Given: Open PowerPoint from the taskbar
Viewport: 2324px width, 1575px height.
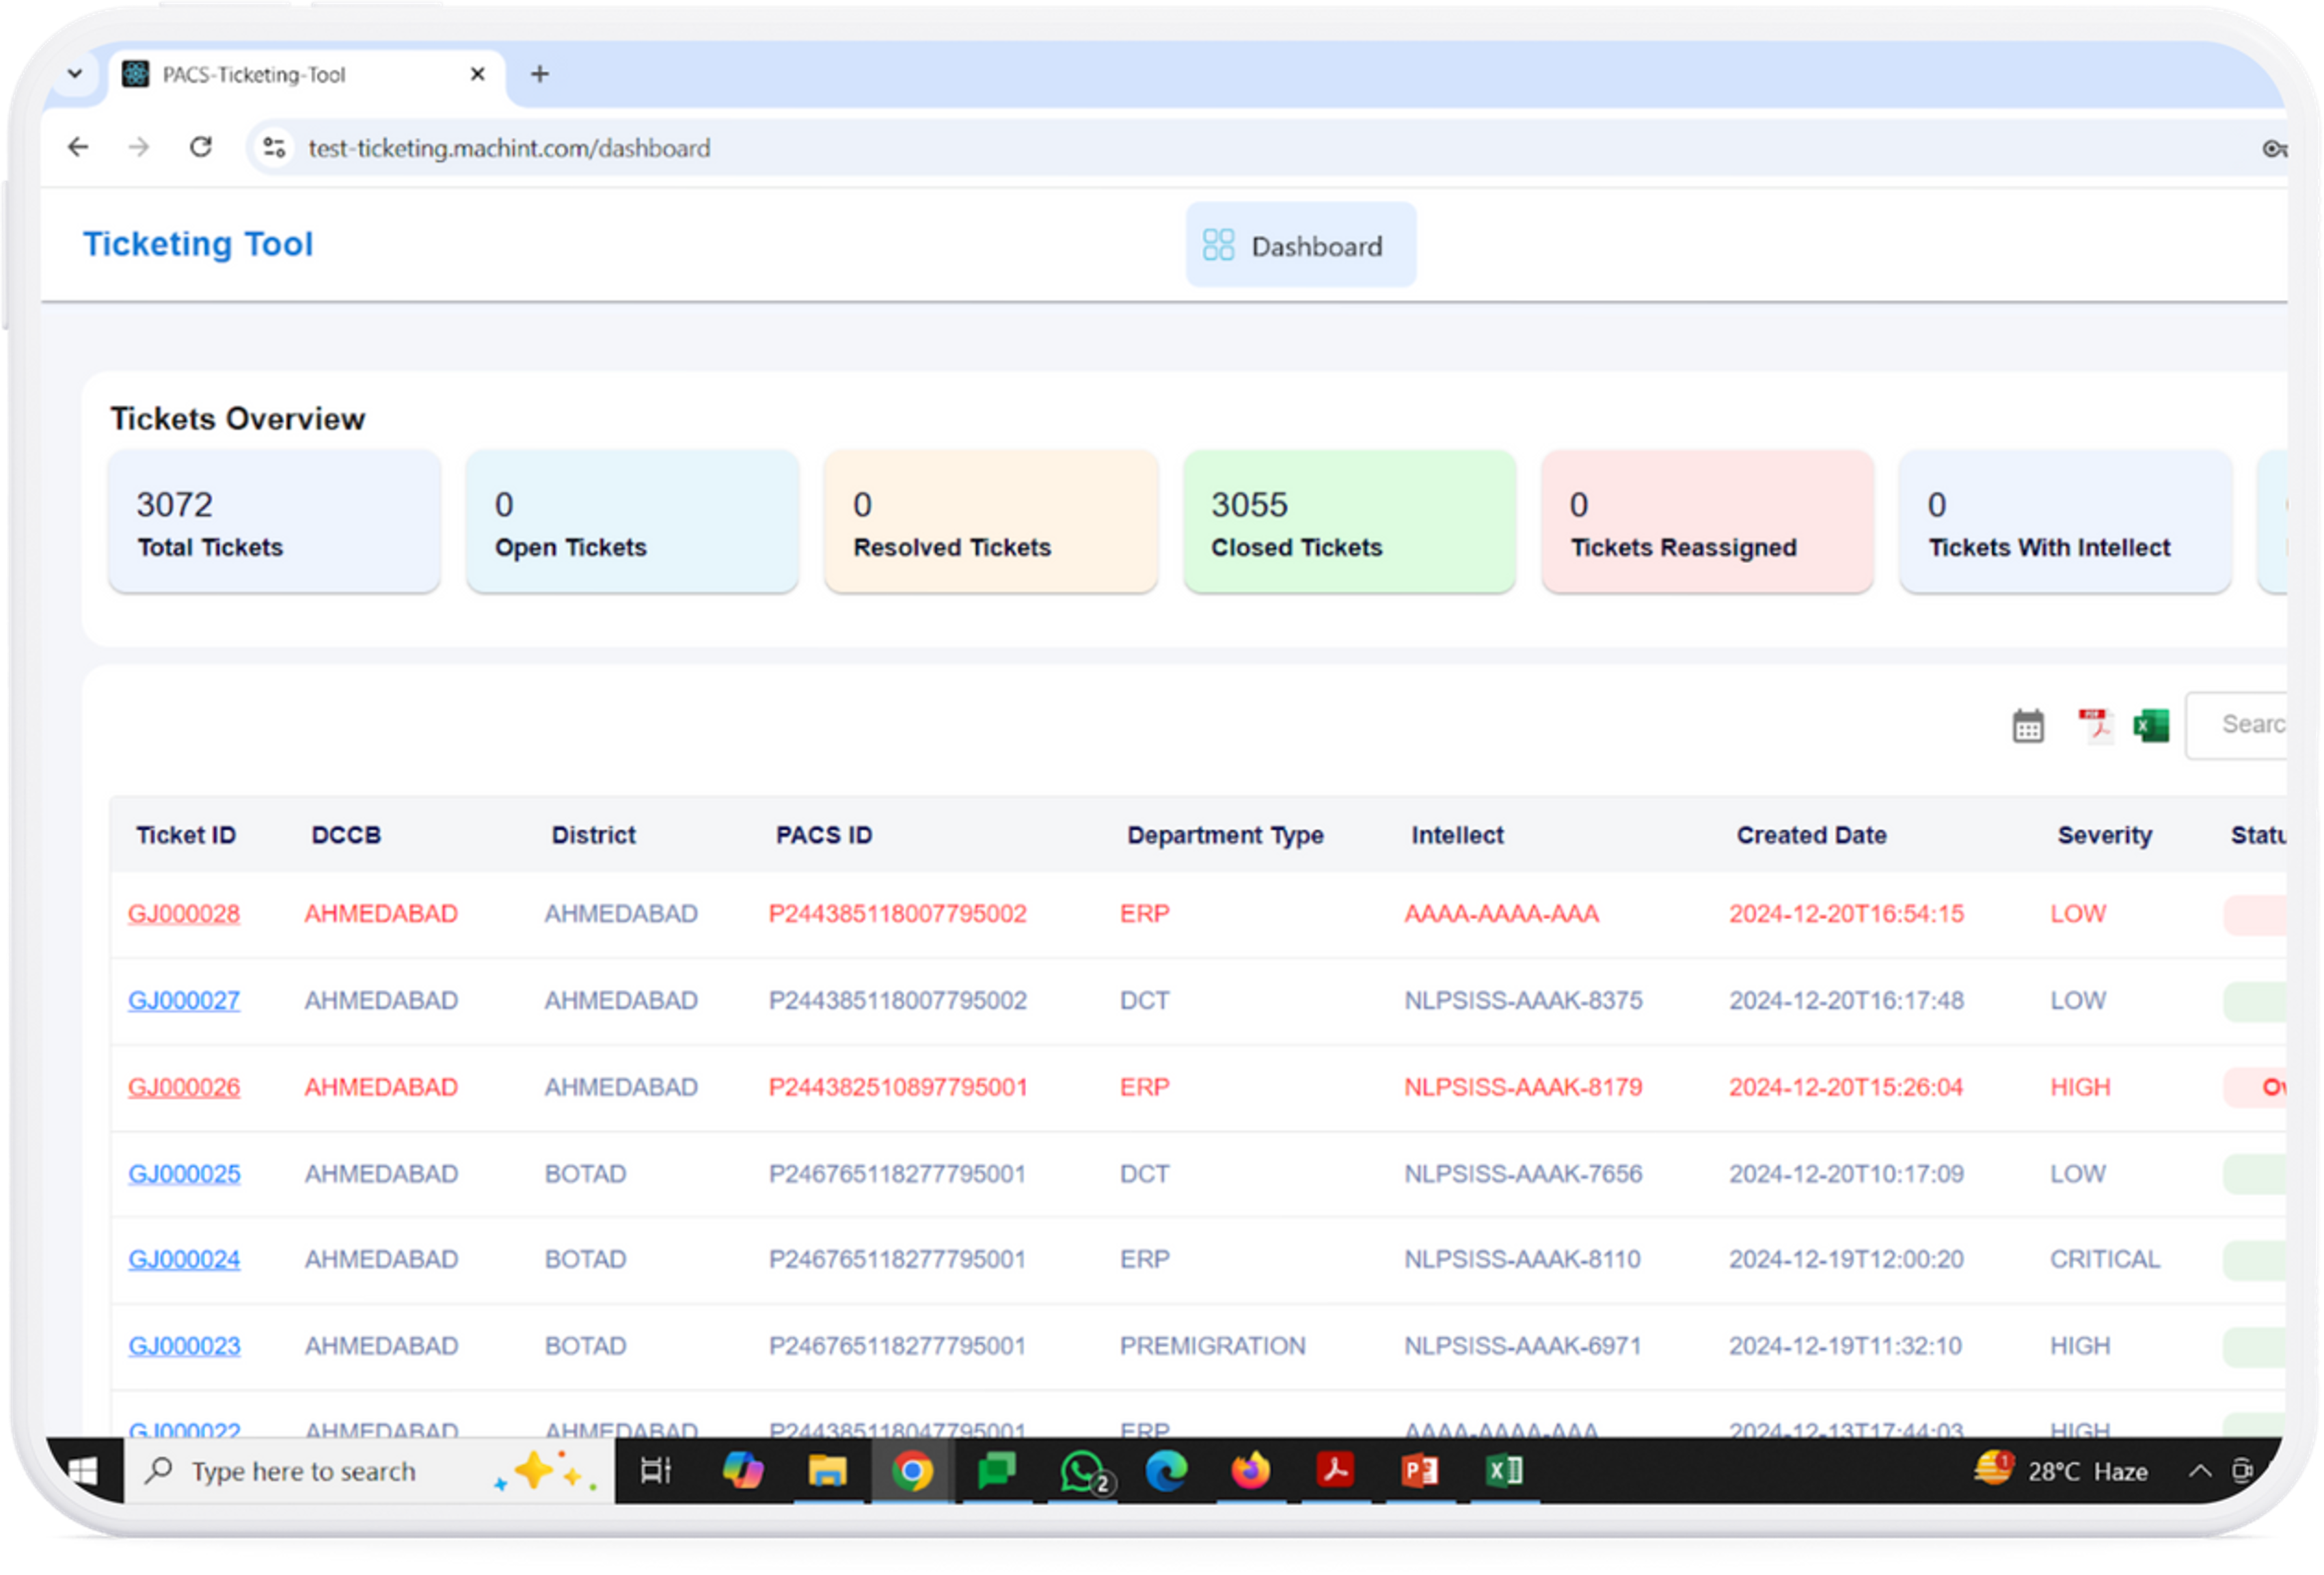Looking at the screenshot, I should click(1420, 1470).
